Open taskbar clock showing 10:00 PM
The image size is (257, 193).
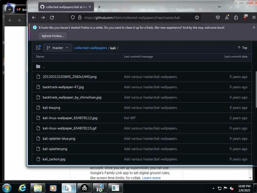click(x=244, y=188)
